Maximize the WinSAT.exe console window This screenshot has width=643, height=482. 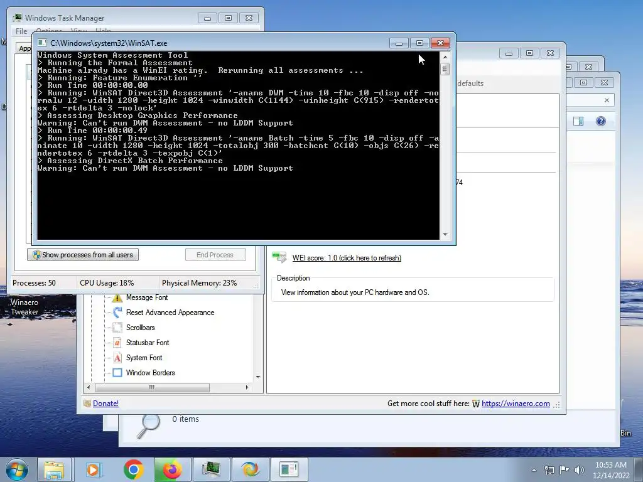(419, 43)
